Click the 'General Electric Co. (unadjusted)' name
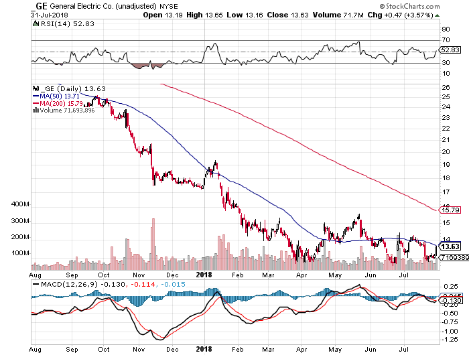The height and width of the screenshot is (355, 469). 103,6
